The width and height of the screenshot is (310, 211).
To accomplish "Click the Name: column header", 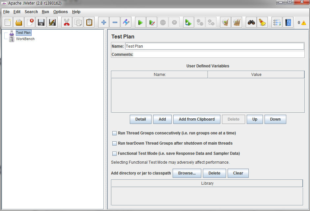I will [159, 75].
